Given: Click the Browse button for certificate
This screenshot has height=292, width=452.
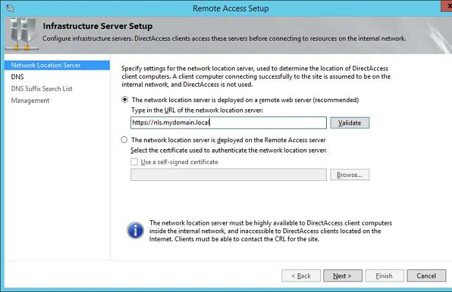Looking at the screenshot, I should pyautogui.click(x=349, y=174).
